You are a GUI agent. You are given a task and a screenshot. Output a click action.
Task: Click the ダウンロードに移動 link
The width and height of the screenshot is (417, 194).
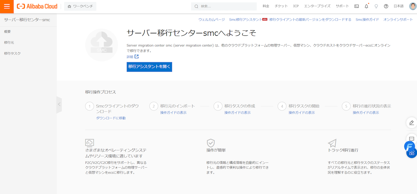coord(111,118)
